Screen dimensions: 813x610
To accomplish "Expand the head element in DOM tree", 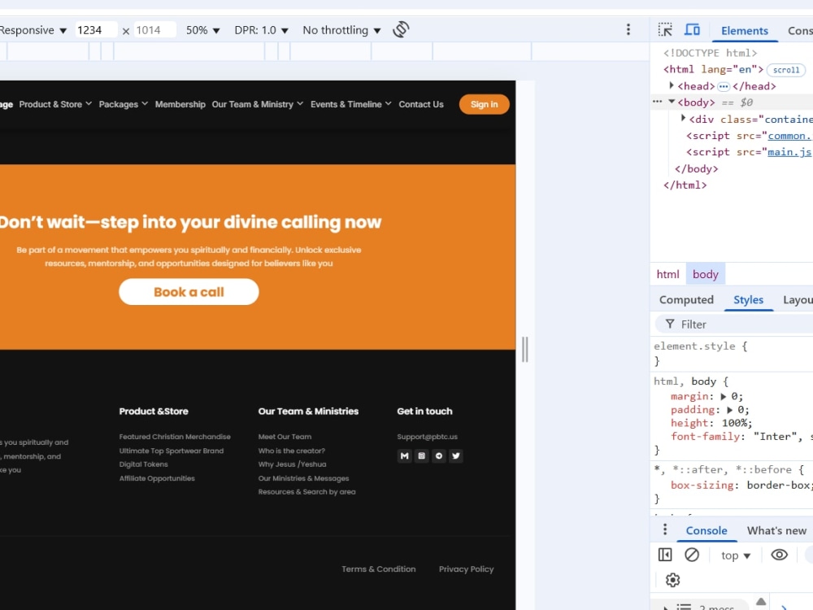I will pos(672,85).
